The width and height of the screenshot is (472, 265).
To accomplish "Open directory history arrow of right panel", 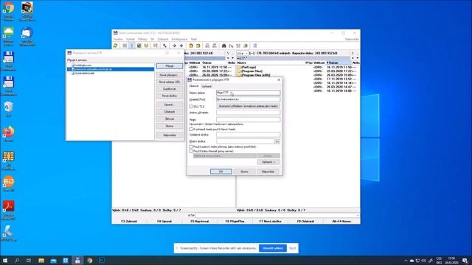I will (357, 58).
